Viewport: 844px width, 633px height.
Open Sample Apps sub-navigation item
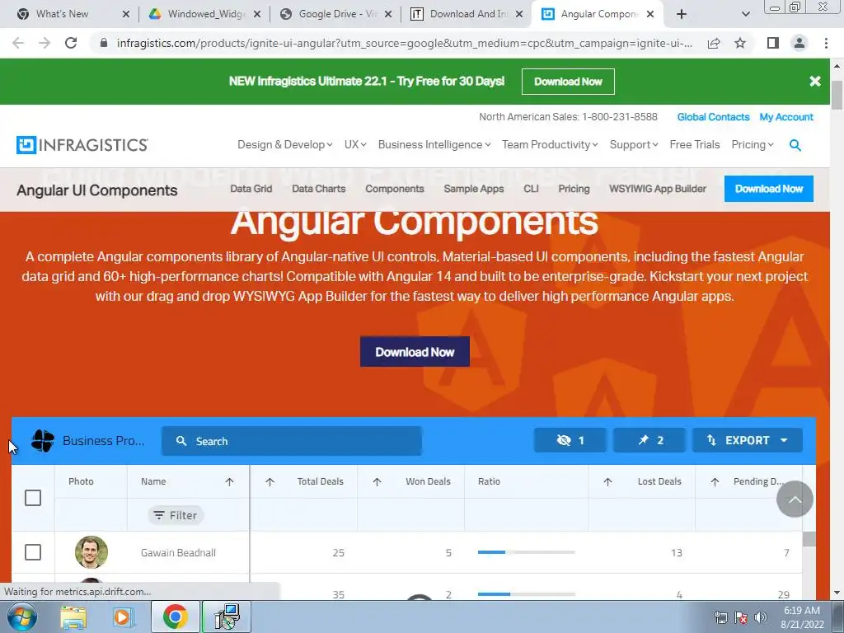click(x=474, y=189)
